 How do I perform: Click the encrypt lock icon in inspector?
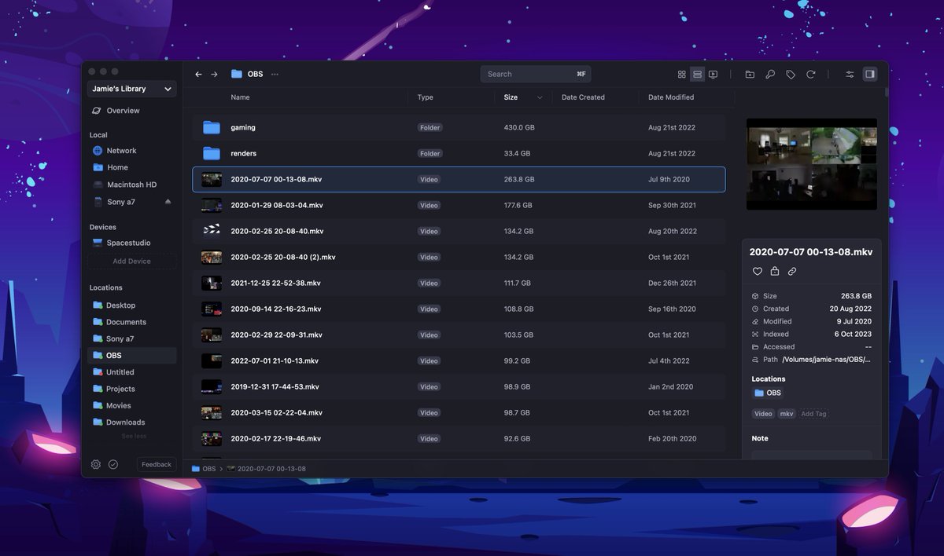pyautogui.click(x=775, y=271)
